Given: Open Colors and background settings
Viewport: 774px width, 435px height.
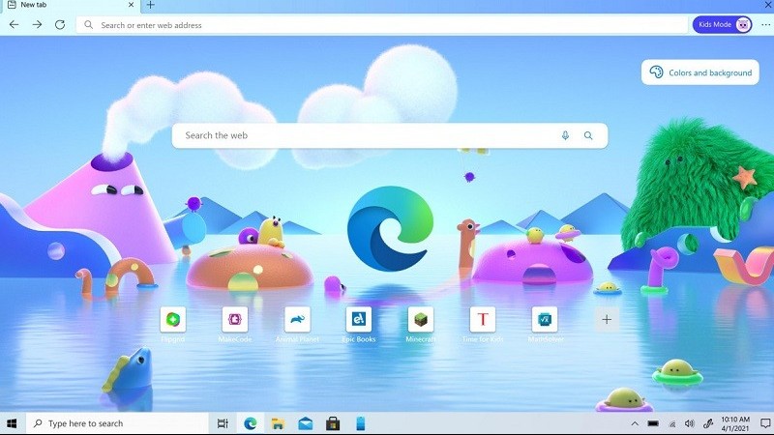Looking at the screenshot, I should [x=700, y=72].
